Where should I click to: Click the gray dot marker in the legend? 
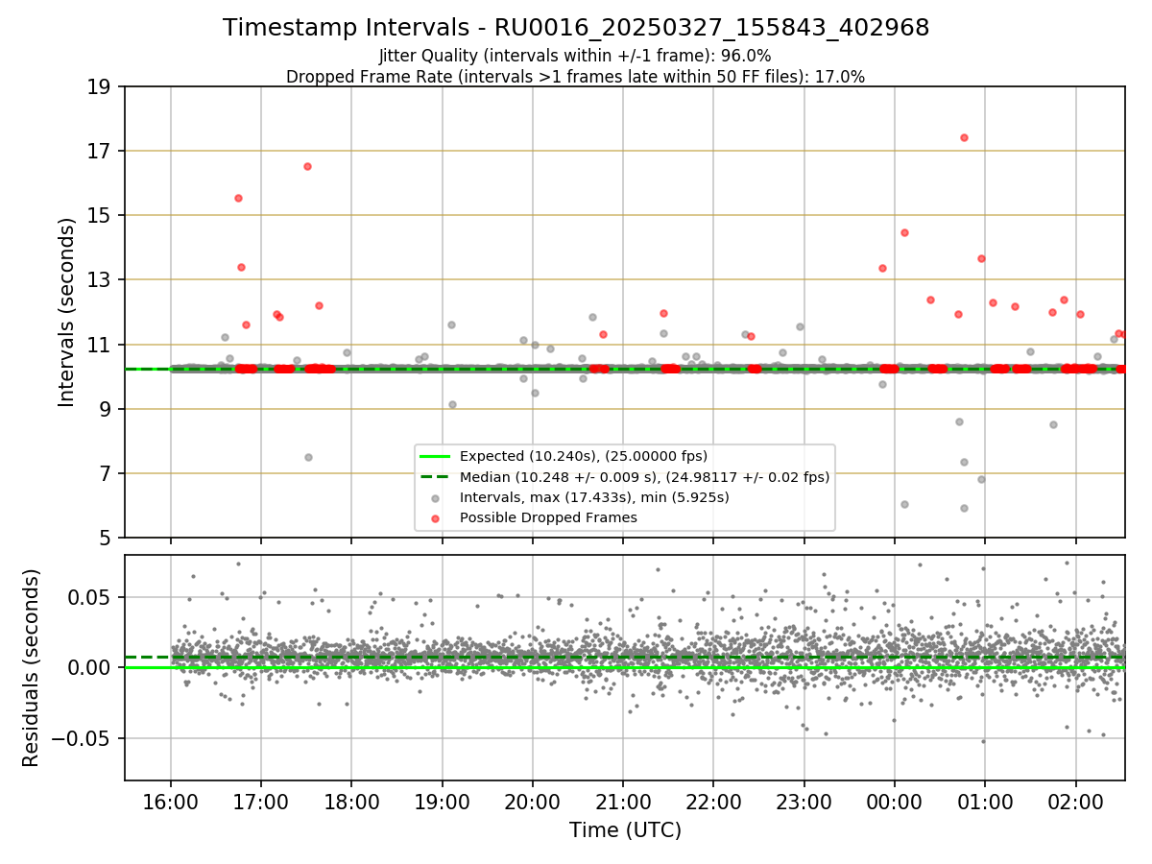436,498
